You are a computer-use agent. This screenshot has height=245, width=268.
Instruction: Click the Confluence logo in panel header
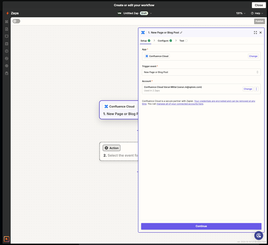(x=143, y=32)
